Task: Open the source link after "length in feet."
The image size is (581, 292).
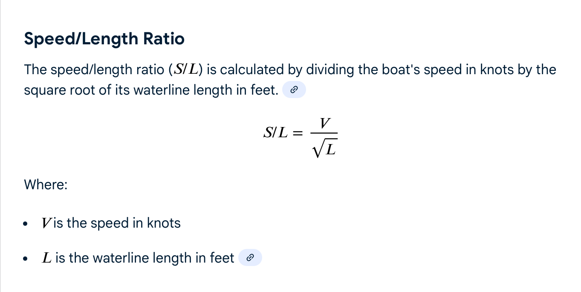Action: (294, 90)
